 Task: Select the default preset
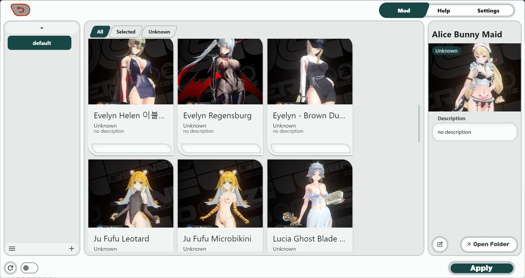(x=39, y=43)
